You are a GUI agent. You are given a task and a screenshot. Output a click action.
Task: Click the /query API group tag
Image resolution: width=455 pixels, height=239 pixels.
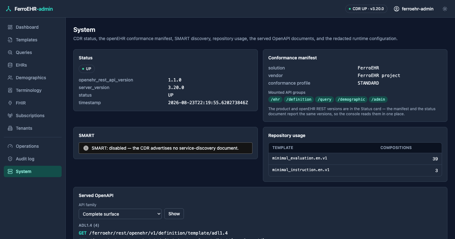[325, 99]
